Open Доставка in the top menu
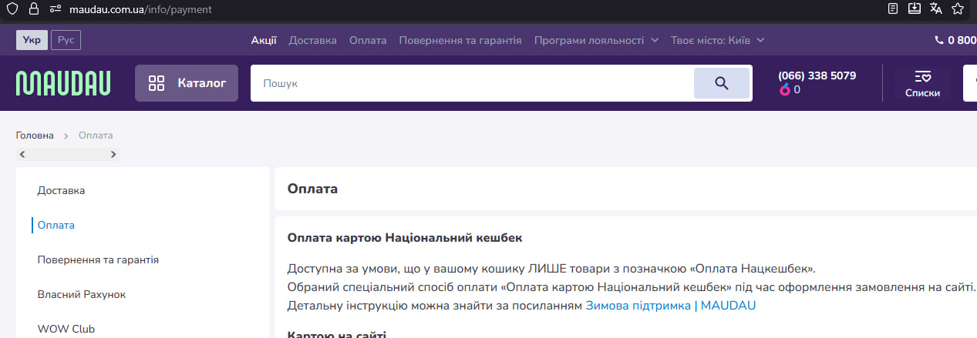Viewport: 977px width, 338px height. [313, 40]
